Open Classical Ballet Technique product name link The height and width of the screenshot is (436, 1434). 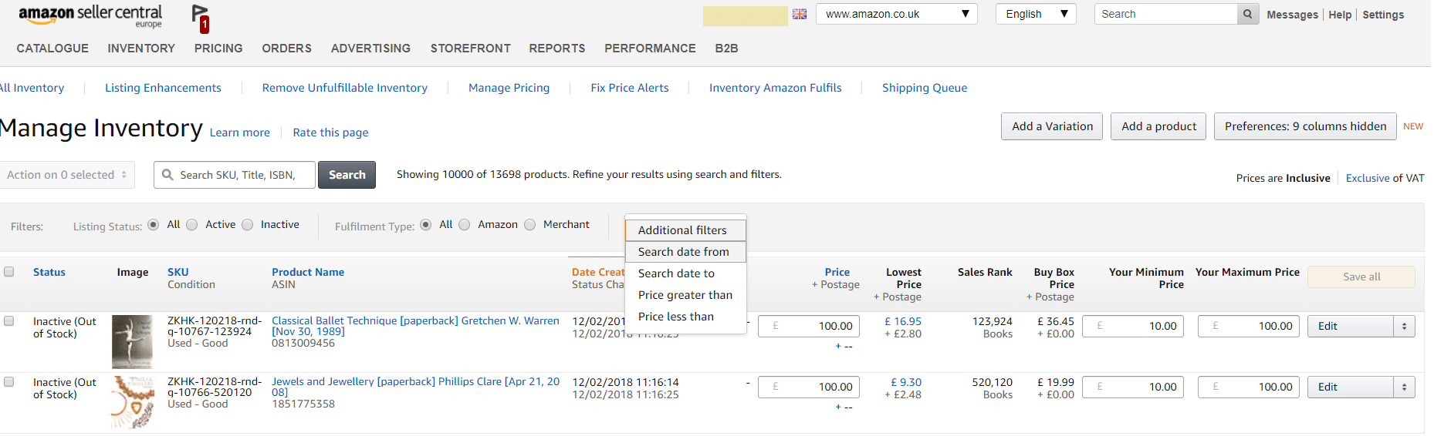[415, 326]
